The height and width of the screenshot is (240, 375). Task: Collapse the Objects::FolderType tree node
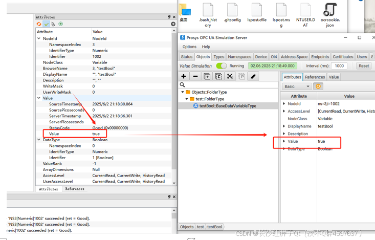click(x=182, y=92)
